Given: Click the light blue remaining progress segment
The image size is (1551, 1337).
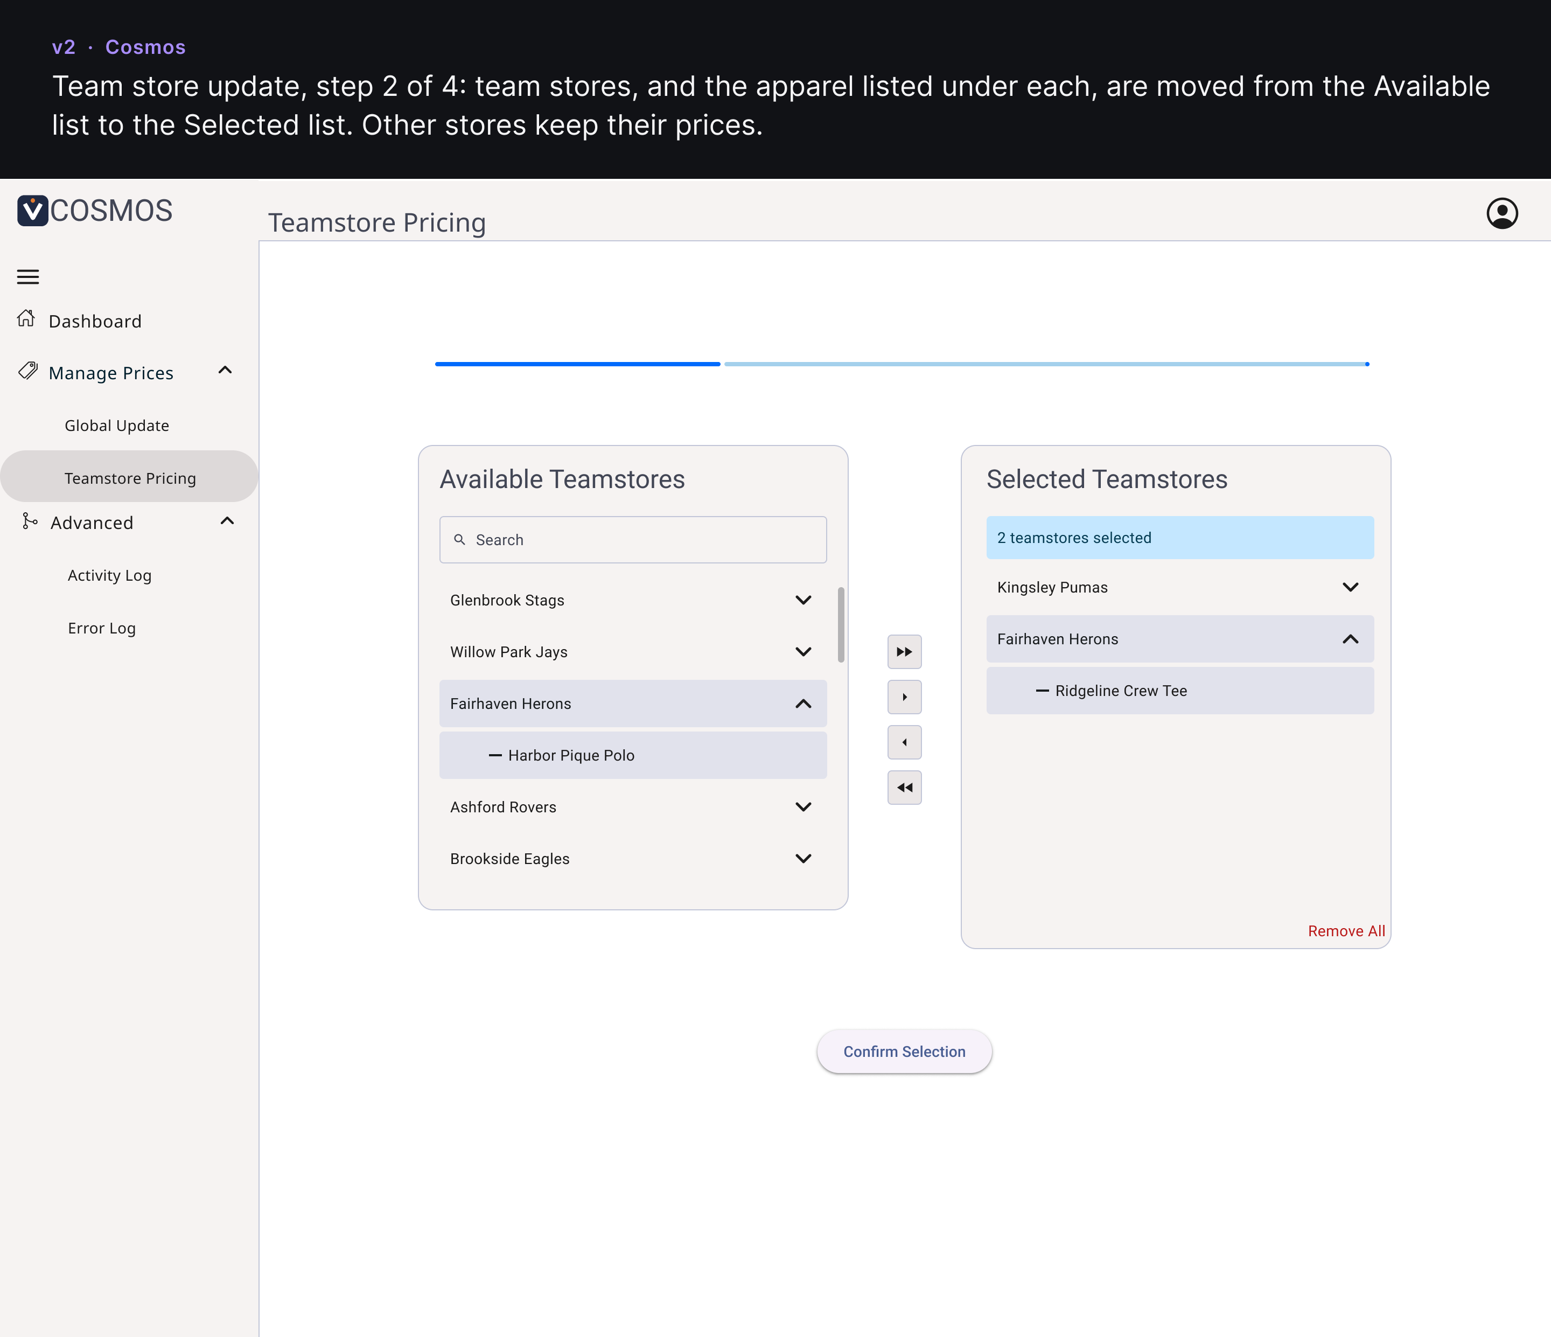Looking at the screenshot, I should (1046, 365).
